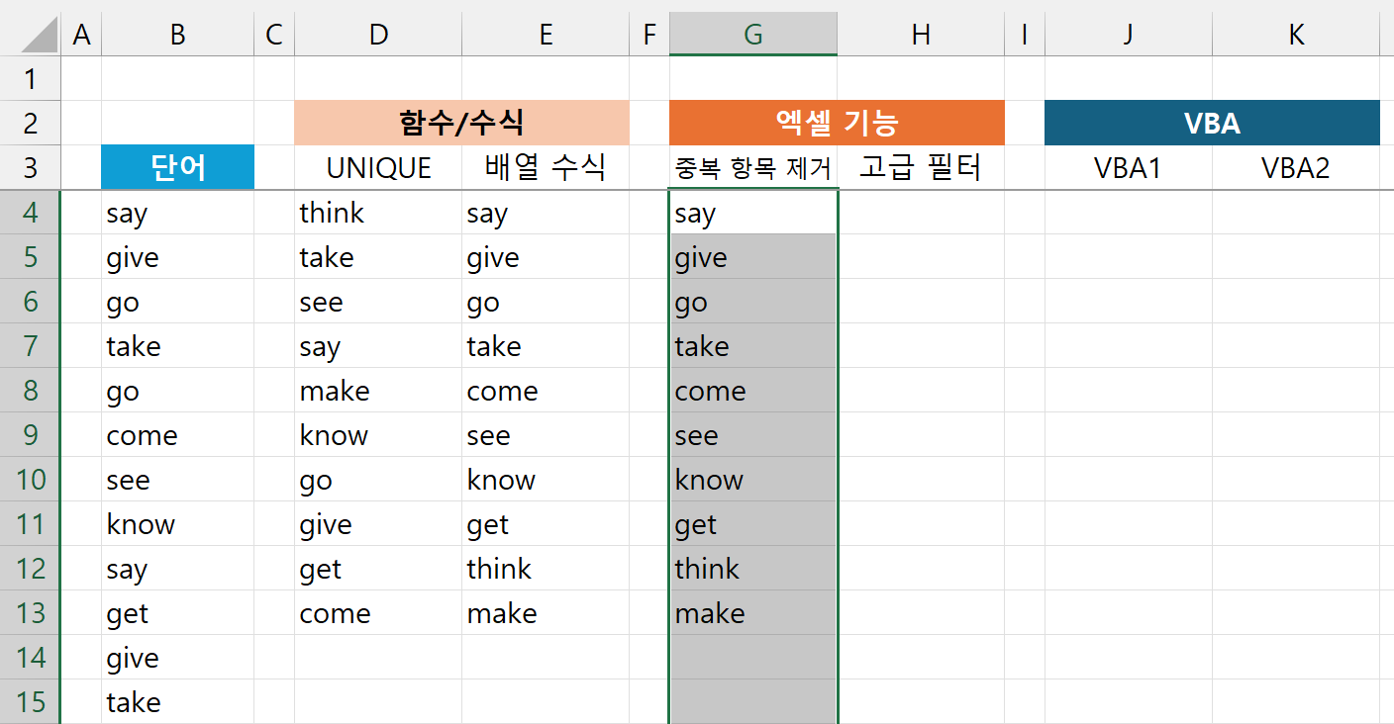Click the 고급 필터 header cell
The image size is (1394, 724).
point(921,167)
